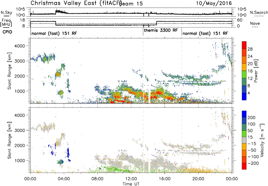Click the date '10/May/2016'

coord(214,3)
